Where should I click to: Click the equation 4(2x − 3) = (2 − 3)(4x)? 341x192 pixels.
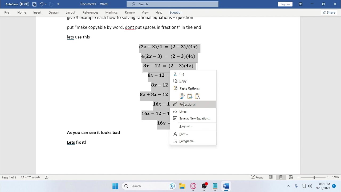168,56
